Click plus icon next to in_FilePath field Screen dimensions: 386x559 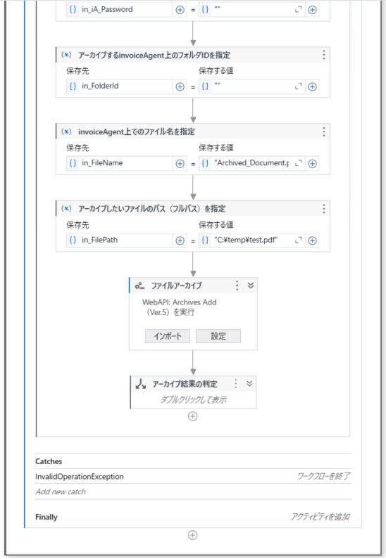180,240
